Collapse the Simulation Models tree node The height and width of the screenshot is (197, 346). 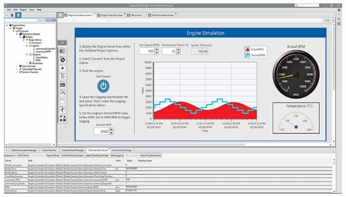17,34
